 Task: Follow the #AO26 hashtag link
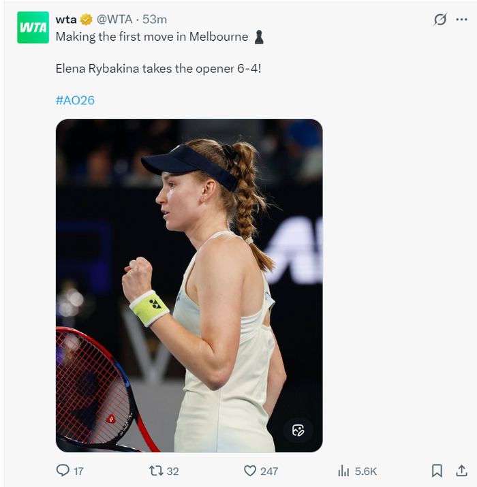click(75, 100)
